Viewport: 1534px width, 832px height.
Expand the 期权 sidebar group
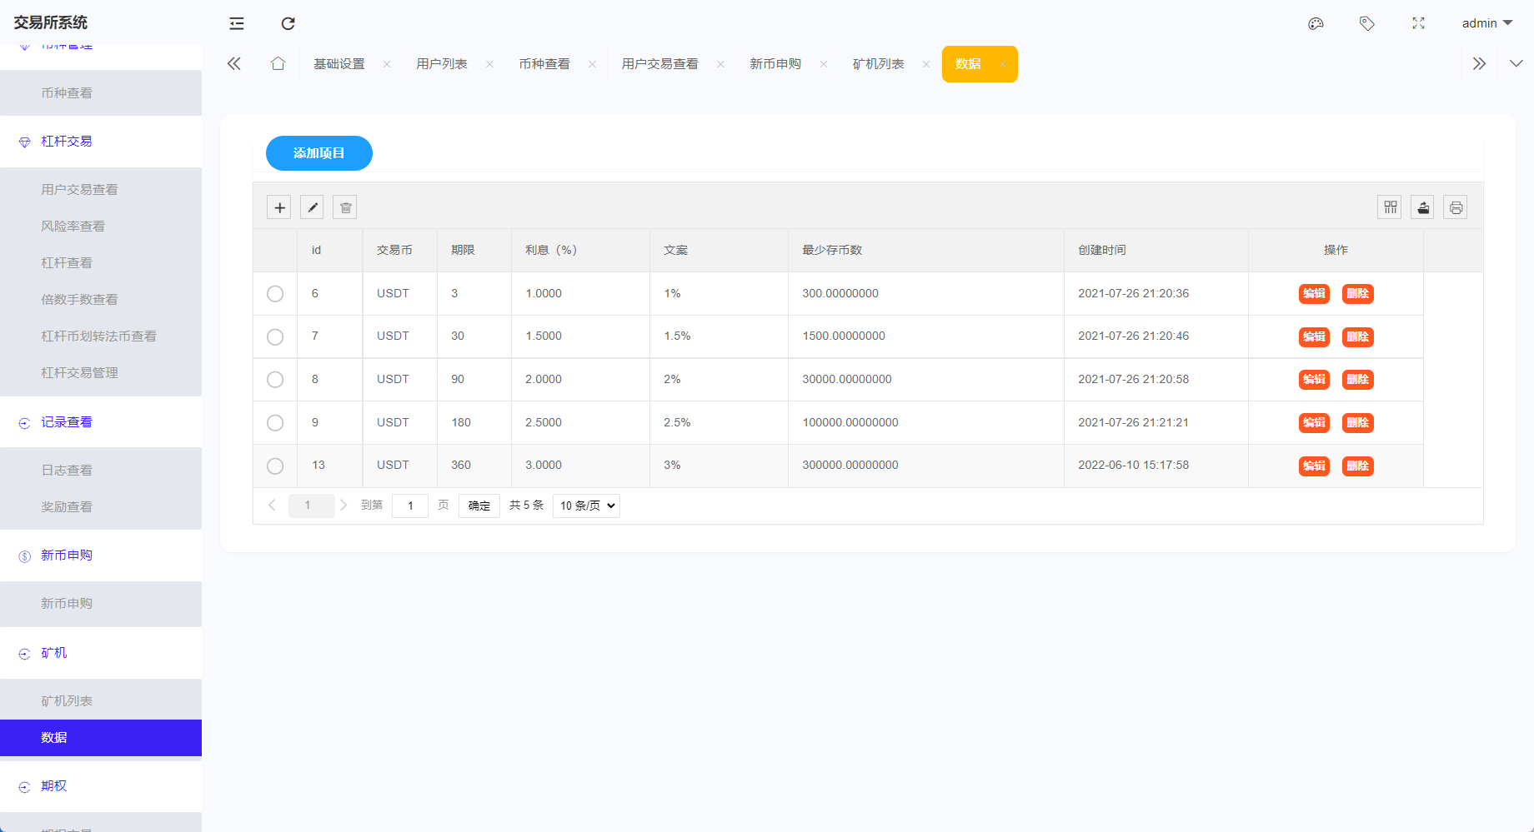pos(101,786)
